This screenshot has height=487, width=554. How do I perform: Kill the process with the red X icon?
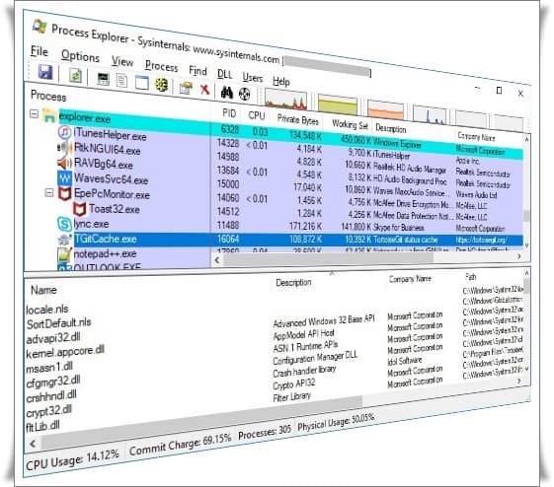[204, 90]
